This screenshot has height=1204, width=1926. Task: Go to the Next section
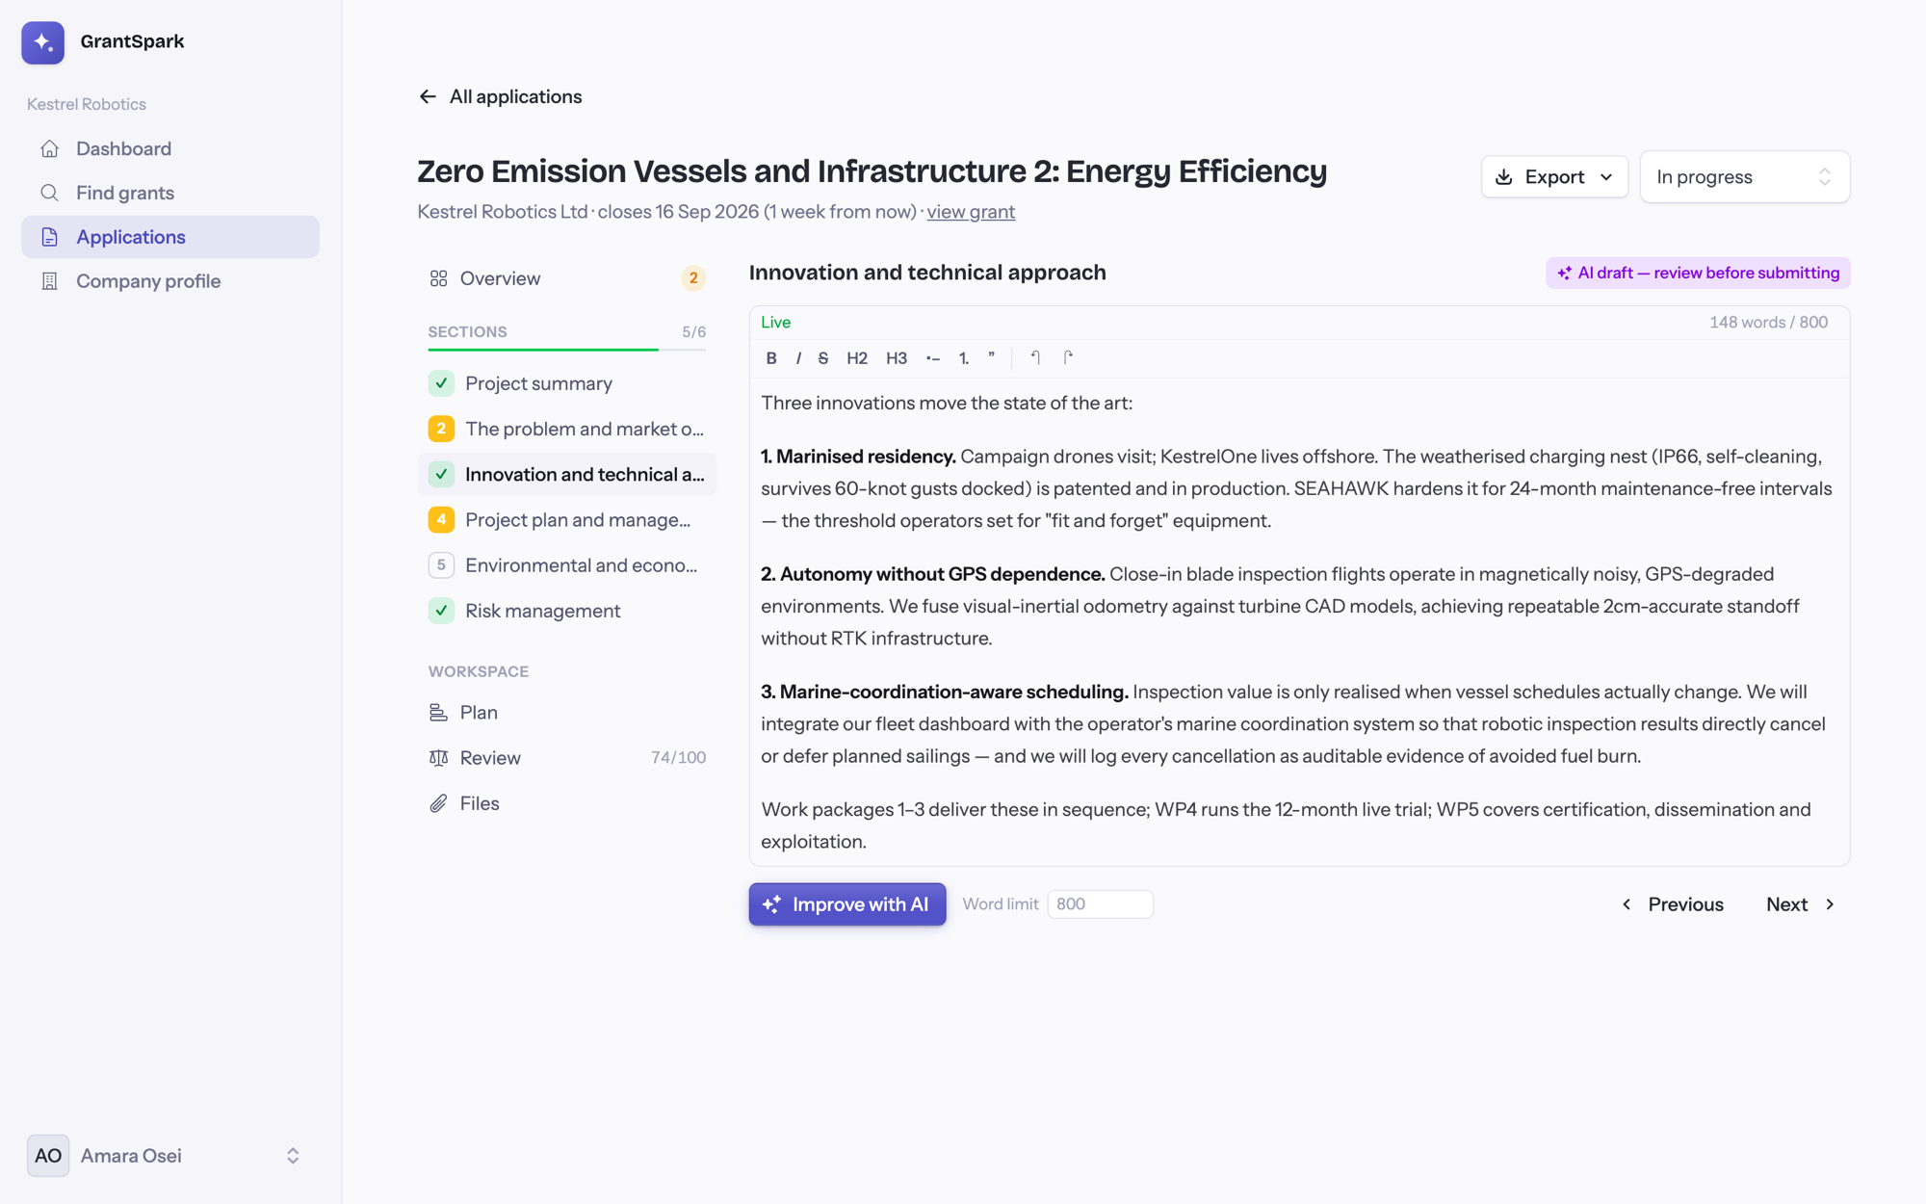coord(1801,904)
